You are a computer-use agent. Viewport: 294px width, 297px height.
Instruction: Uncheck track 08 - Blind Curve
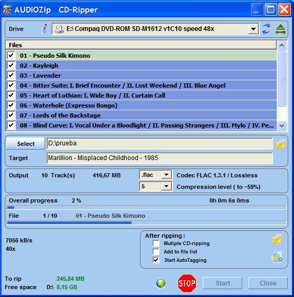tap(11, 125)
